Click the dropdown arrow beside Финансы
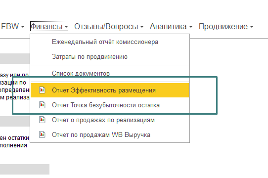268x178 pixels. pyautogui.click(x=66, y=27)
